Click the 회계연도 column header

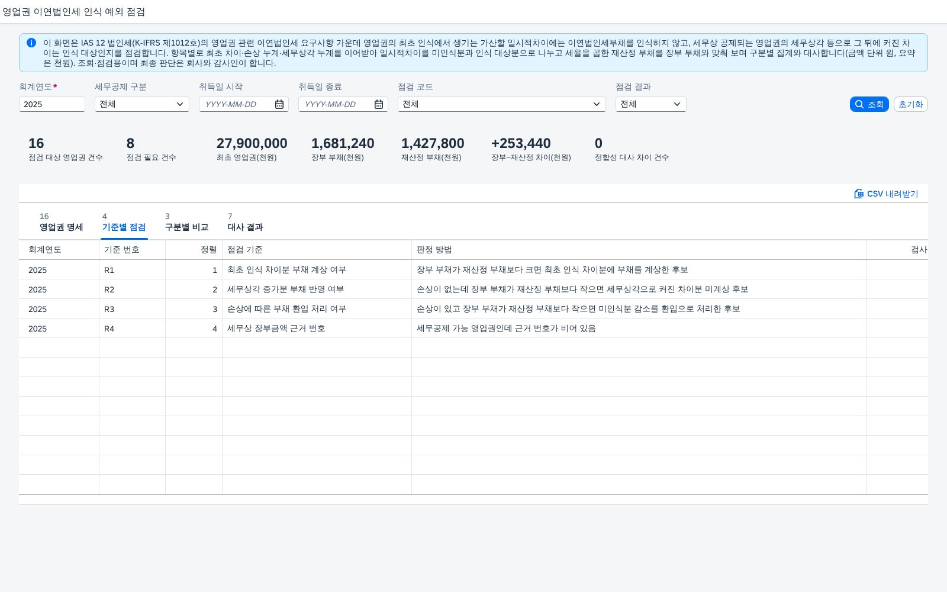click(x=59, y=250)
